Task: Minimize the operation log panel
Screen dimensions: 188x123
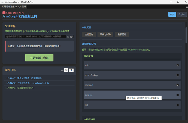Action: tap(62, 71)
